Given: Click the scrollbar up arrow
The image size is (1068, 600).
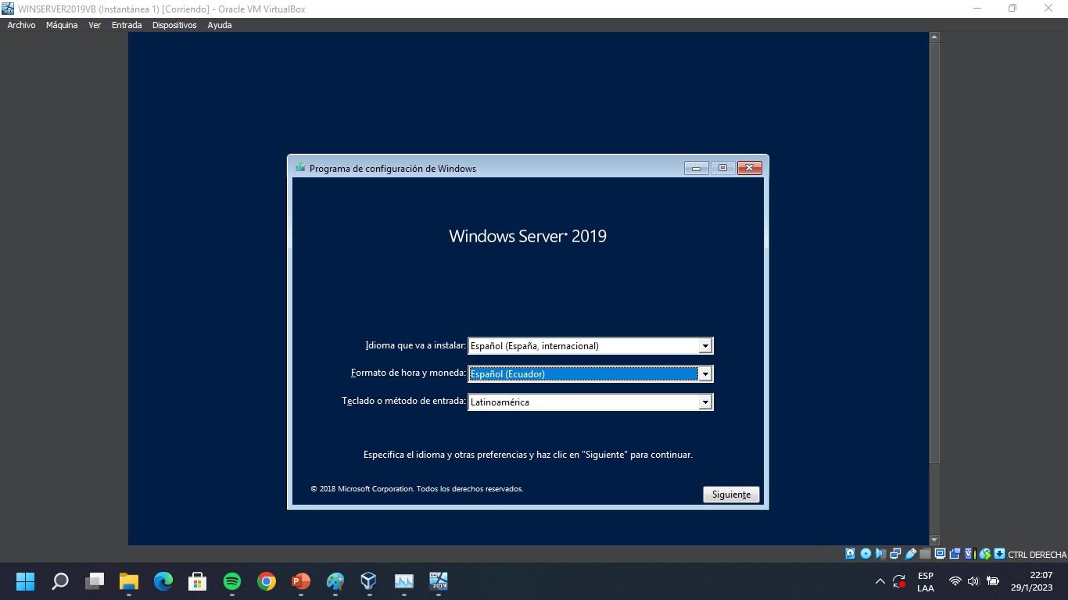Looking at the screenshot, I should pyautogui.click(x=934, y=37).
